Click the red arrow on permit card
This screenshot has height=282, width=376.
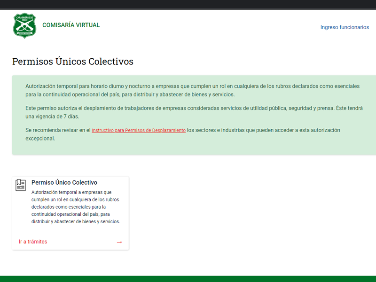(119, 242)
